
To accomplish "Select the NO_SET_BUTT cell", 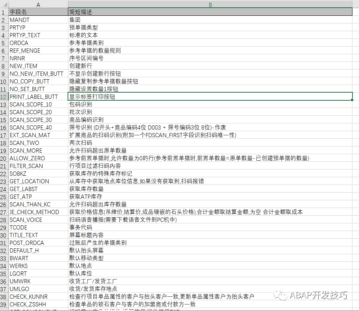I will (38, 89).
